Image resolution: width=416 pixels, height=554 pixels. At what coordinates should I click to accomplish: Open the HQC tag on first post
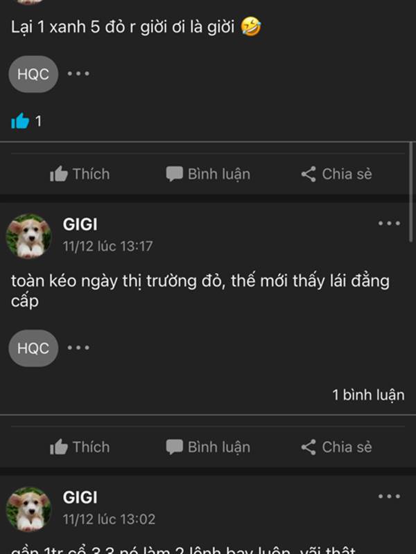click(x=33, y=74)
